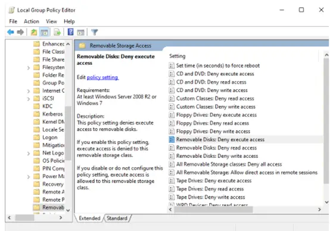Click the Back arrow toolbar icon

[11, 32]
